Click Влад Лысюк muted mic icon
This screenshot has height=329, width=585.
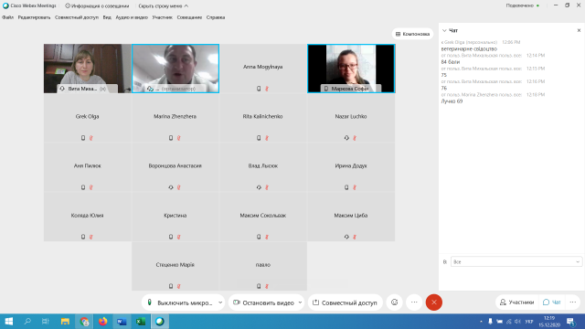[x=267, y=187]
